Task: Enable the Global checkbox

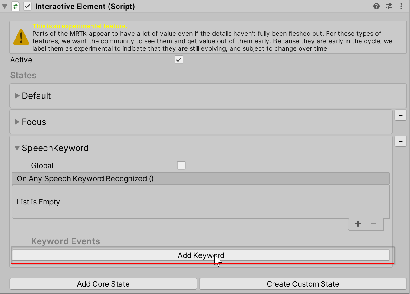Action: (181, 165)
